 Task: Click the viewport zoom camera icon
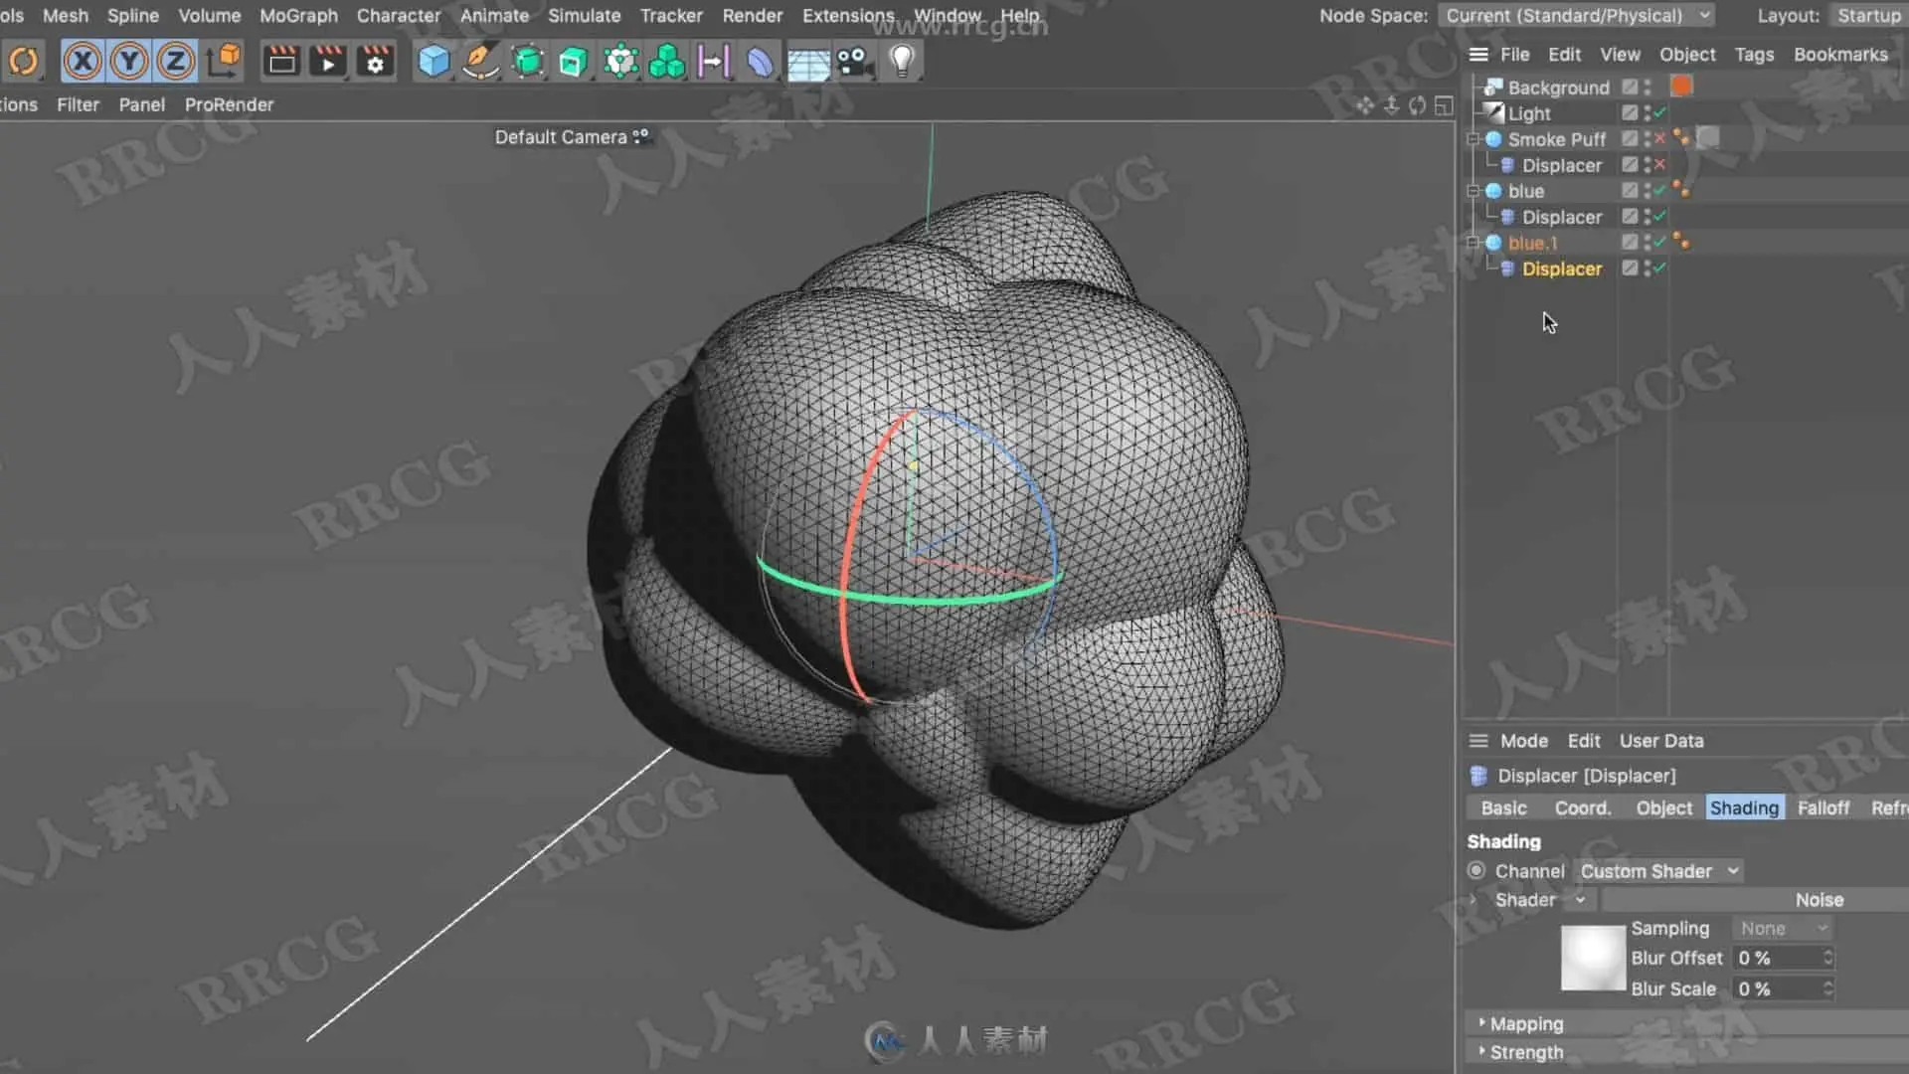pos(1392,105)
